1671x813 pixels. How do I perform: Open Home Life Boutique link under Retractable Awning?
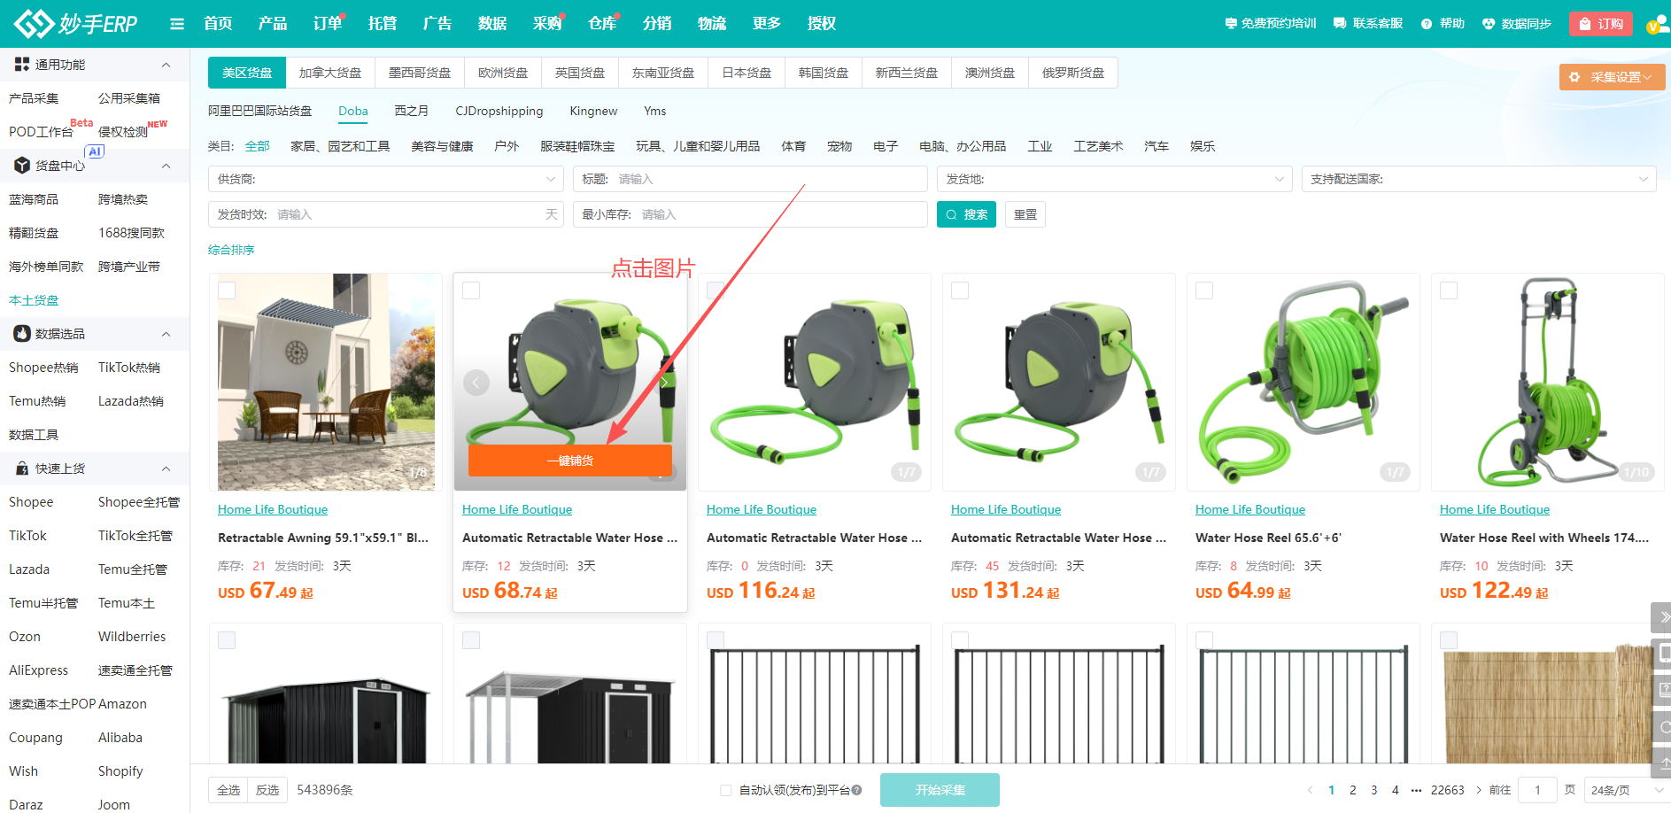273,509
